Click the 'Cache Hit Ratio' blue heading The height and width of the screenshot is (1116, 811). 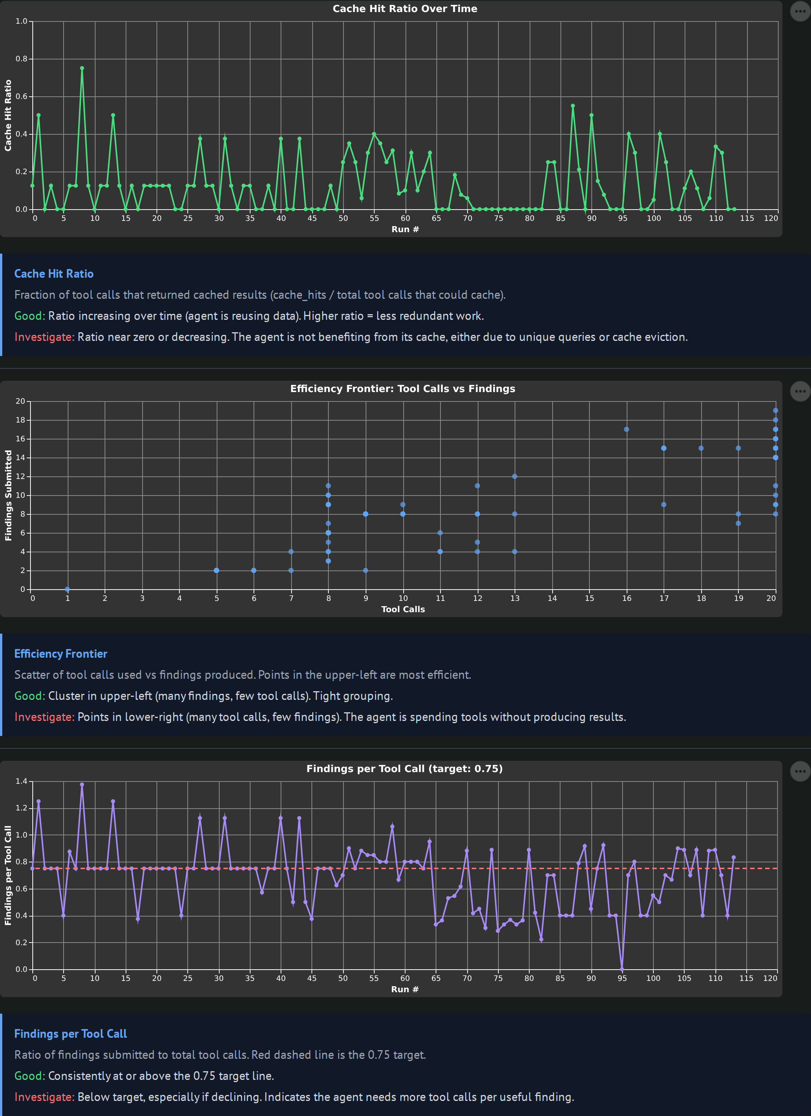54,274
